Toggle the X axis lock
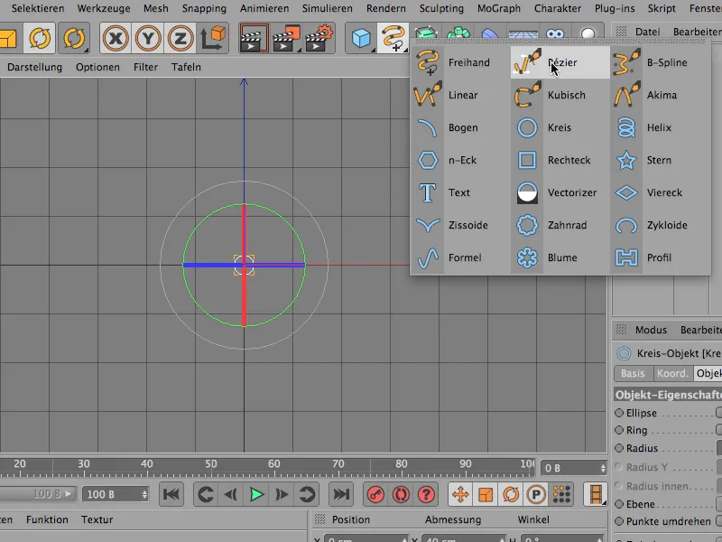This screenshot has width=722, height=542. click(116, 38)
